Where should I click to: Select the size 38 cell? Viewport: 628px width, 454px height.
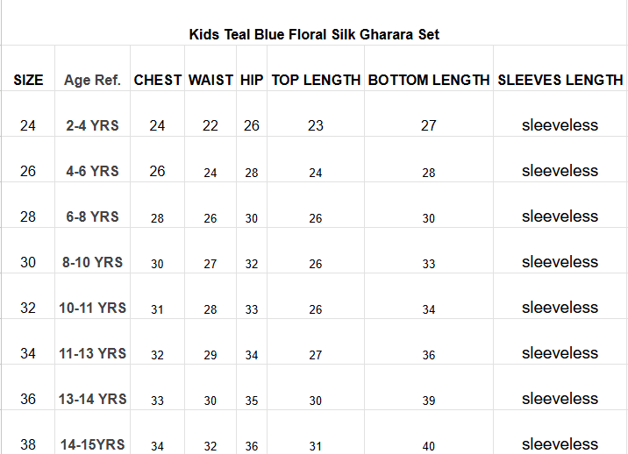point(28,444)
